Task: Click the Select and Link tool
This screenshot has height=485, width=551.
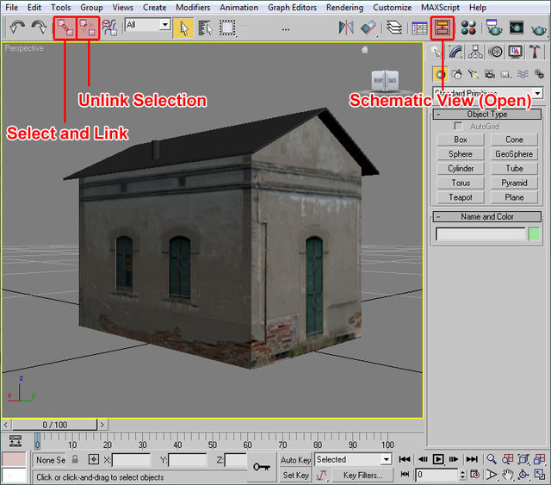Action: [x=65, y=28]
